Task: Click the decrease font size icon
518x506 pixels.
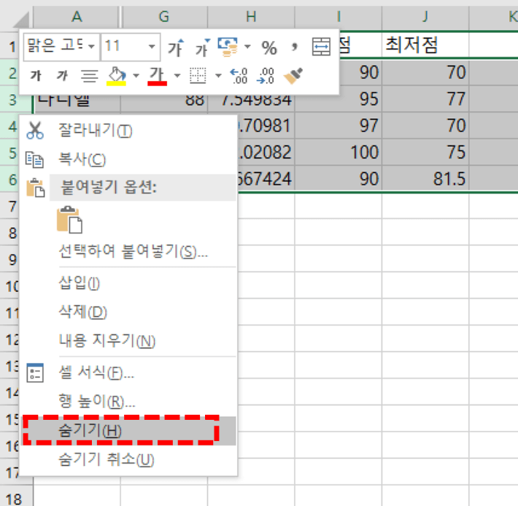Action: click(x=203, y=47)
